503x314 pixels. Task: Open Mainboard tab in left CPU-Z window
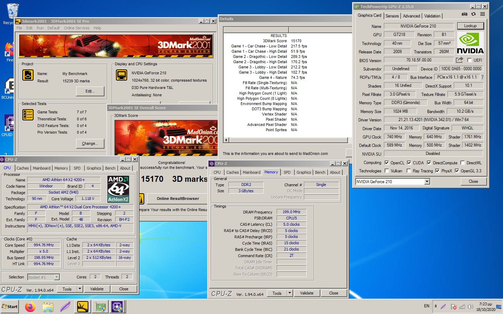[x=42, y=168]
